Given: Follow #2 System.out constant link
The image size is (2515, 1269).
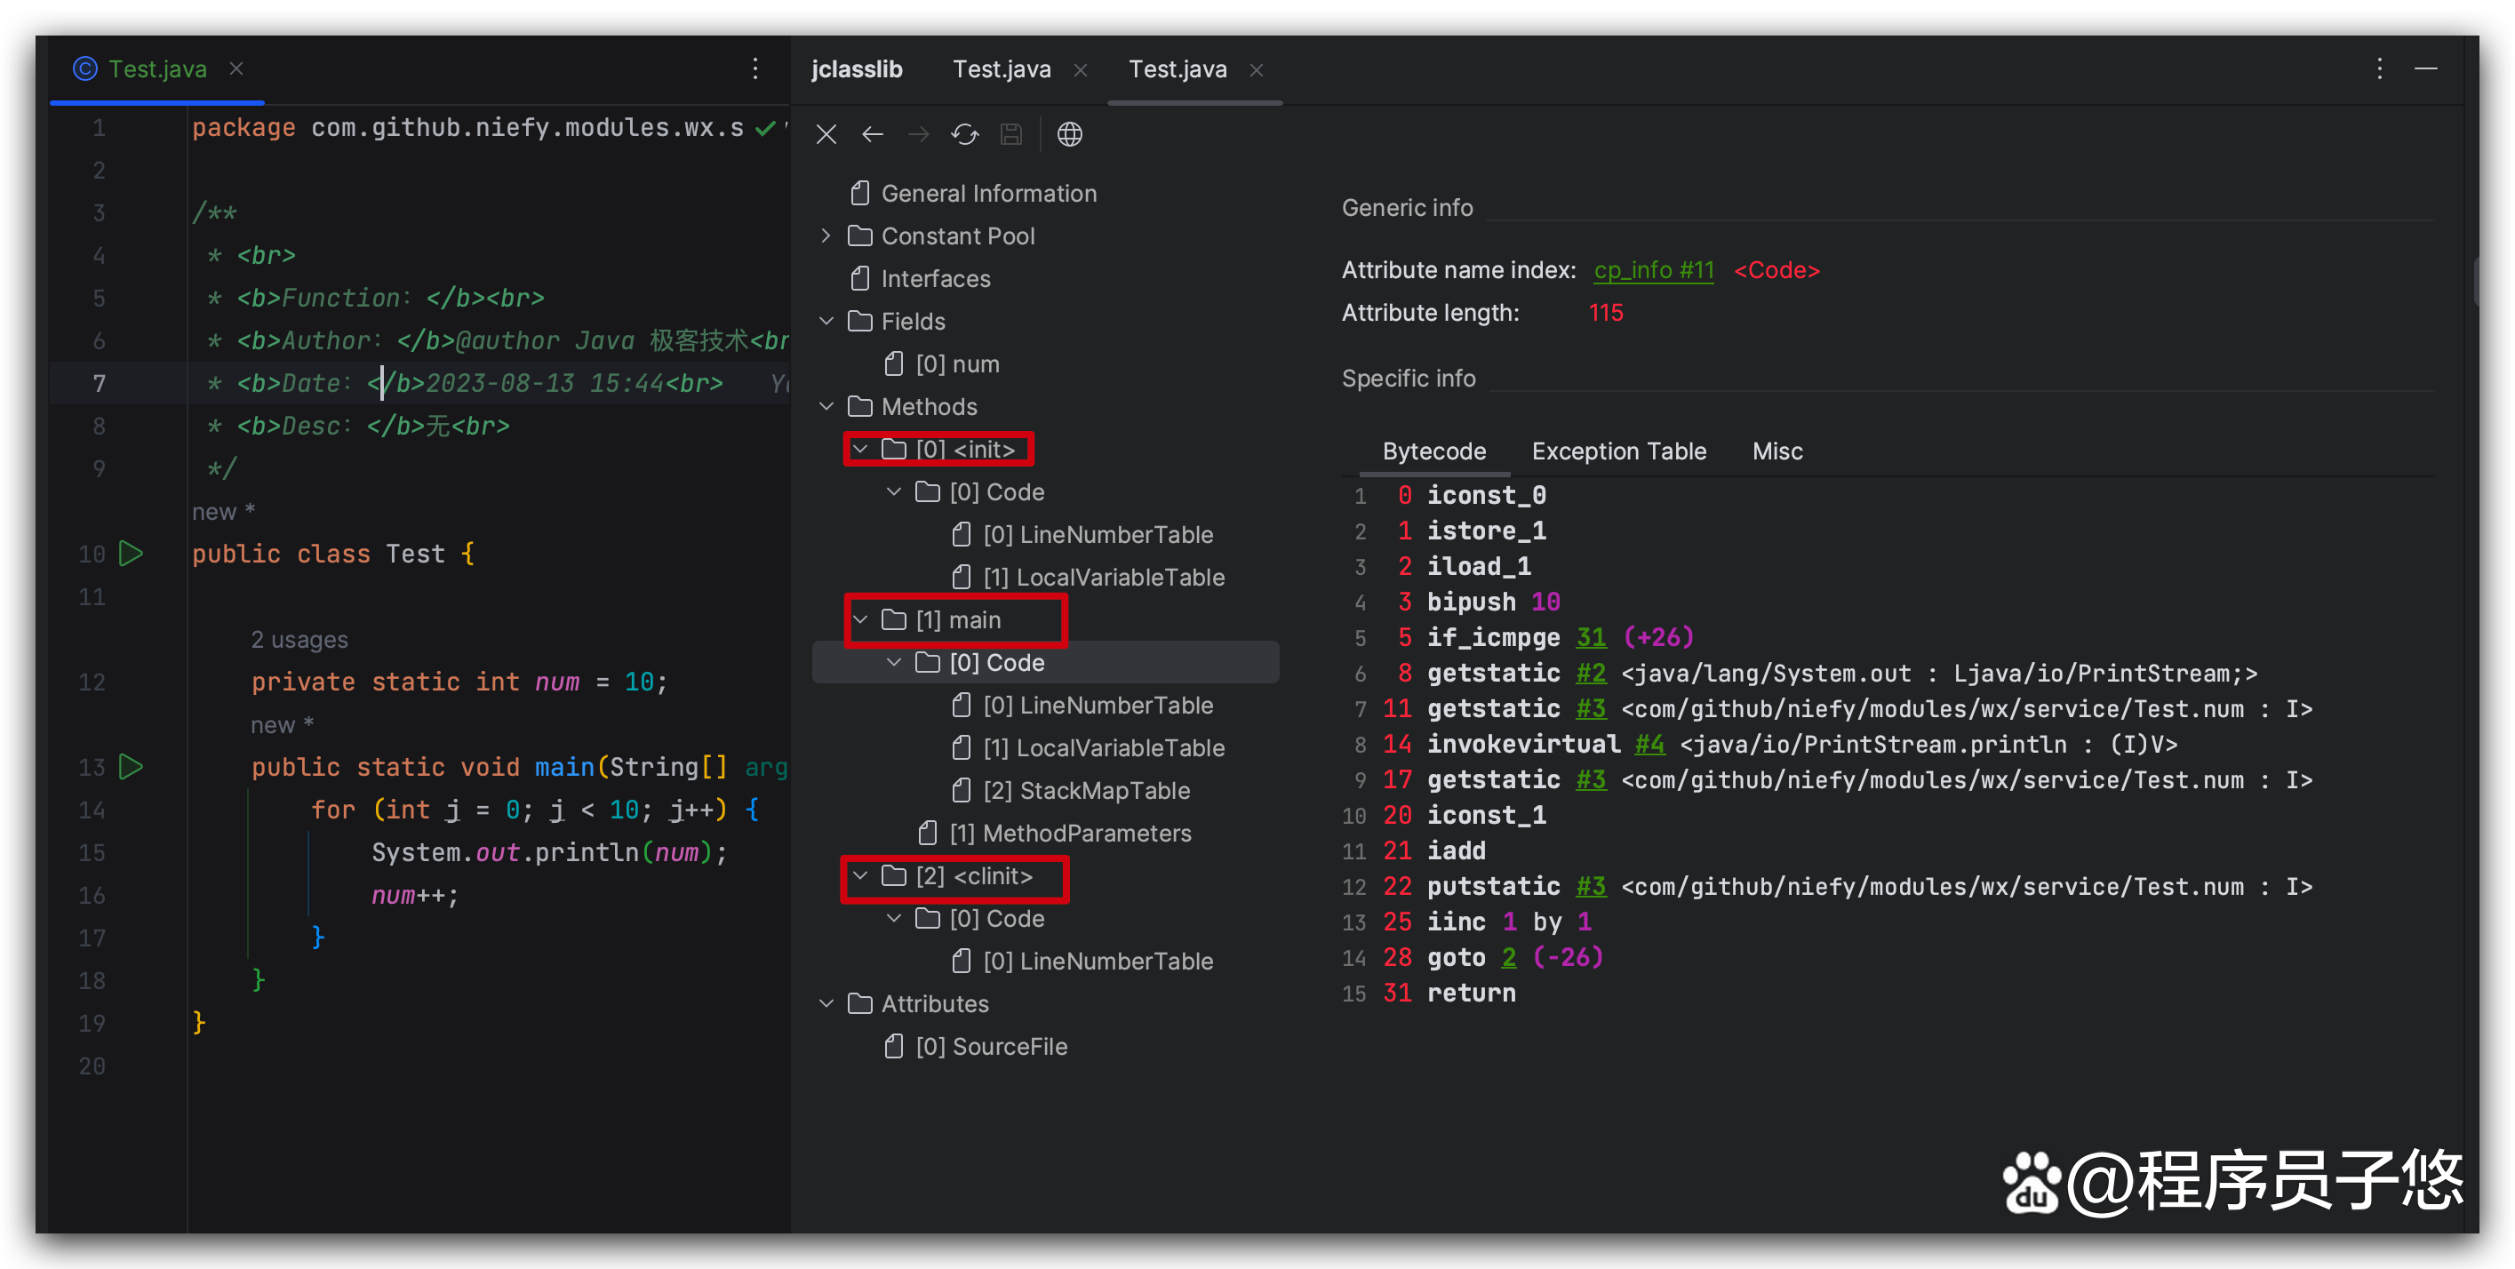Looking at the screenshot, I should pos(1591,674).
